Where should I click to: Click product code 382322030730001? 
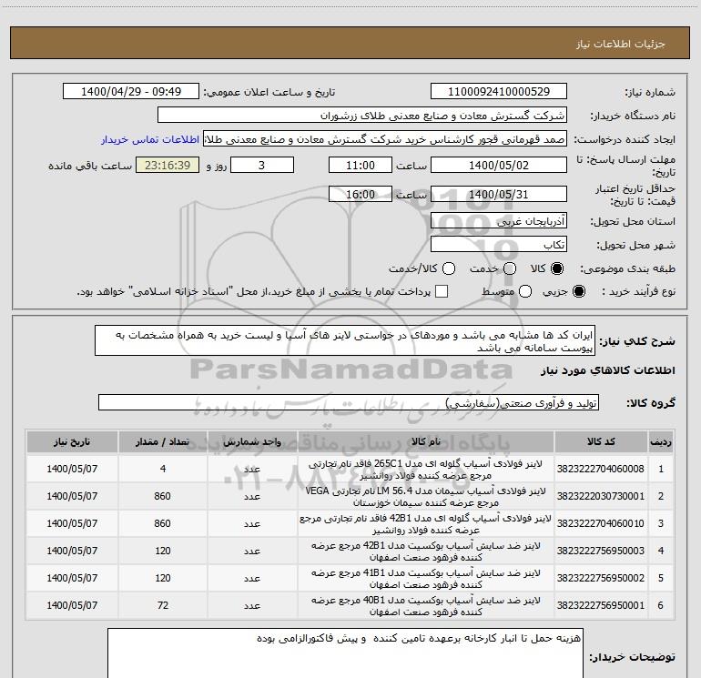pos(601,496)
